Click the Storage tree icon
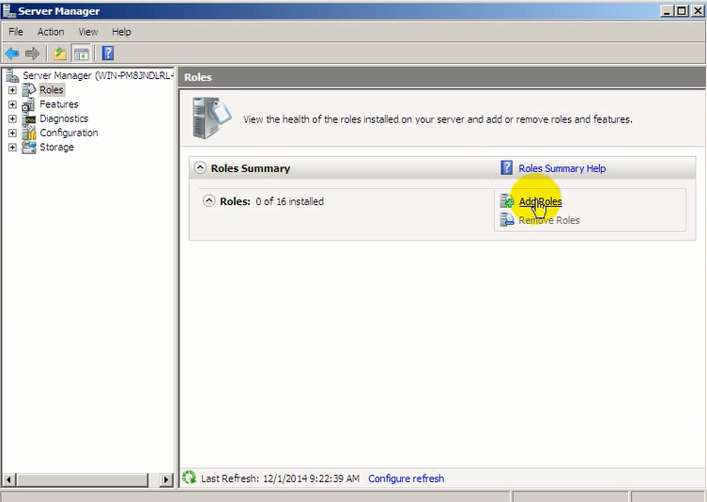The height and width of the screenshot is (502, 707). (x=29, y=148)
